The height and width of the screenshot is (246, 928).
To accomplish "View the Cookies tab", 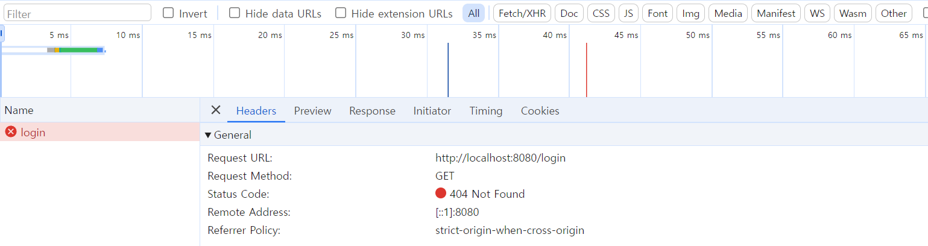I will pyautogui.click(x=540, y=111).
